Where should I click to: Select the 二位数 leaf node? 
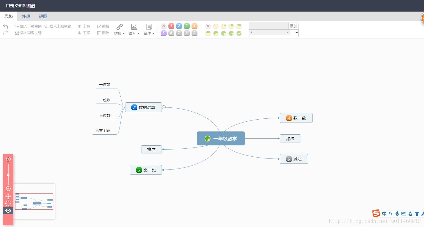105,100
